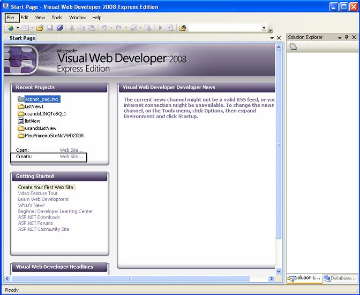This screenshot has width=360, height=295.
Task: Click the Start Page vertical scrollbar thumb
Action: pyautogui.click(x=279, y=145)
